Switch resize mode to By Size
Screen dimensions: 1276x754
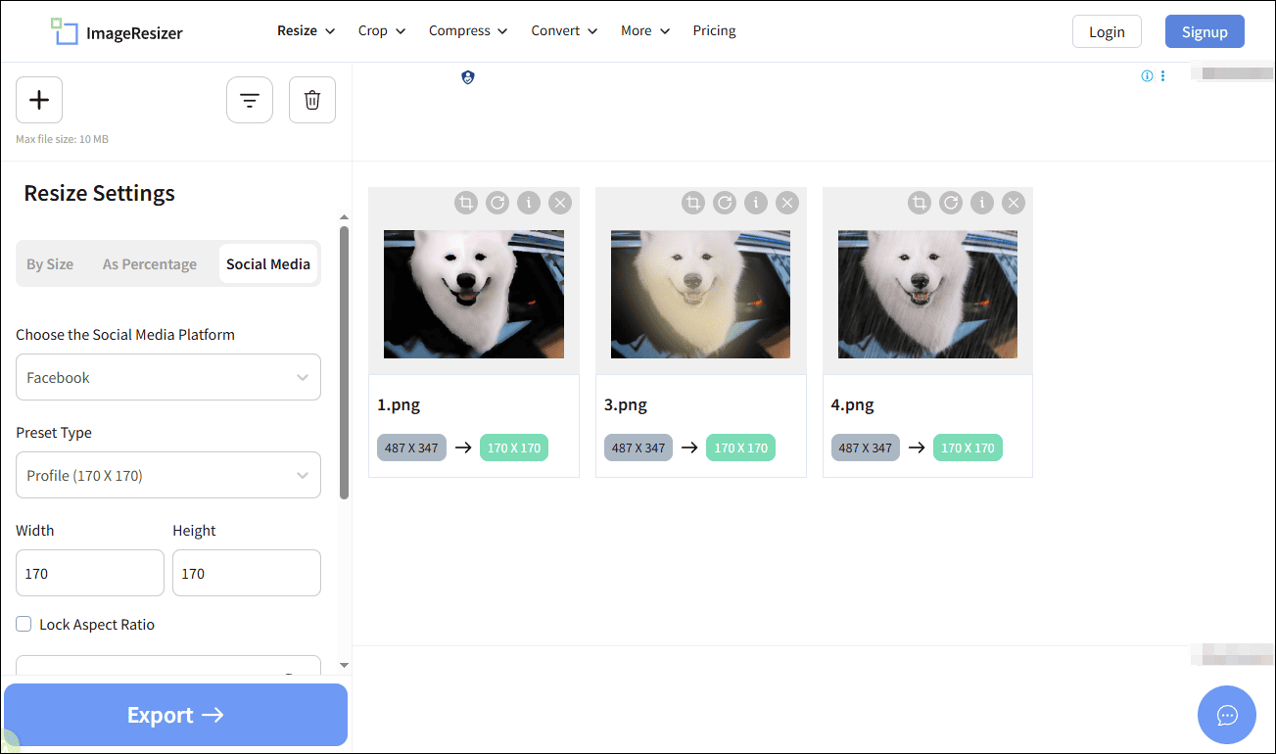(x=50, y=263)
